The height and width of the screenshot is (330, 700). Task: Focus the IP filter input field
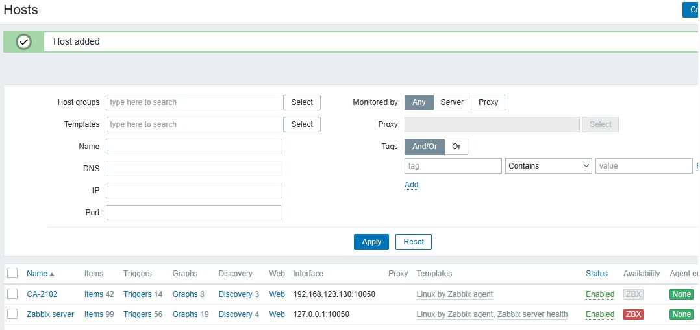point(193,191)
